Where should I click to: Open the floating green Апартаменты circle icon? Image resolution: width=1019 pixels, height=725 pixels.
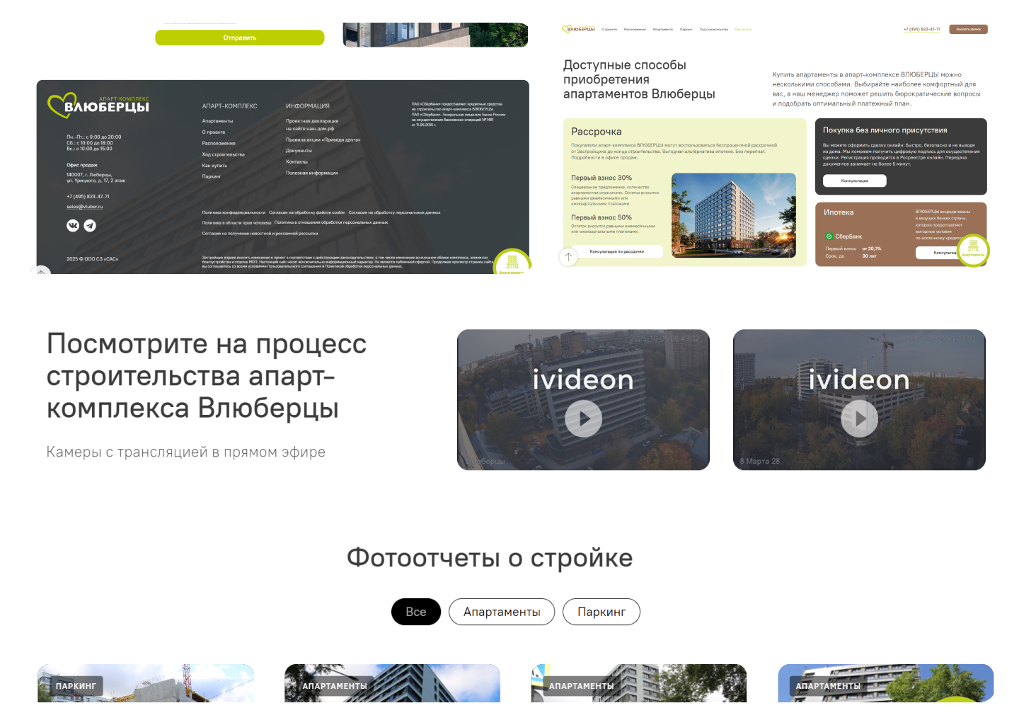[973, 250]
